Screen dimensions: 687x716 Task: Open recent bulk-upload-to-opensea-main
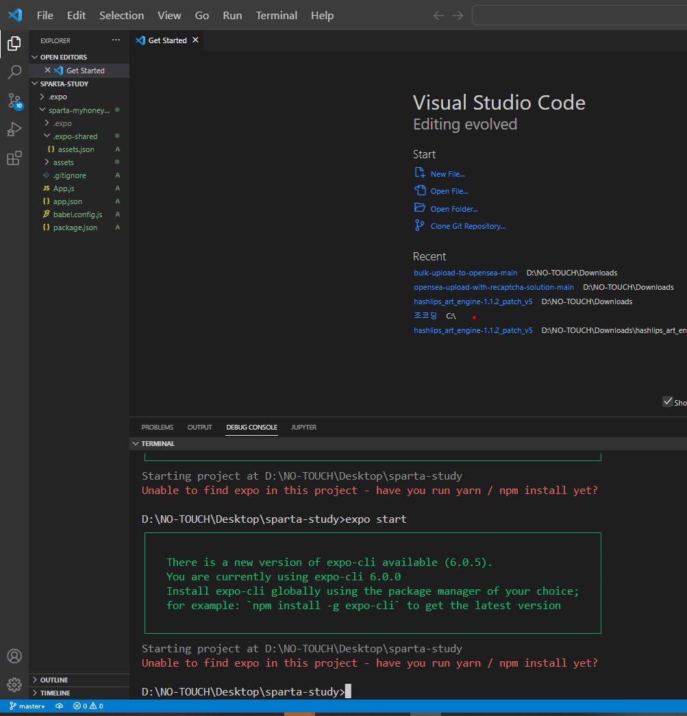click(466, 273)
